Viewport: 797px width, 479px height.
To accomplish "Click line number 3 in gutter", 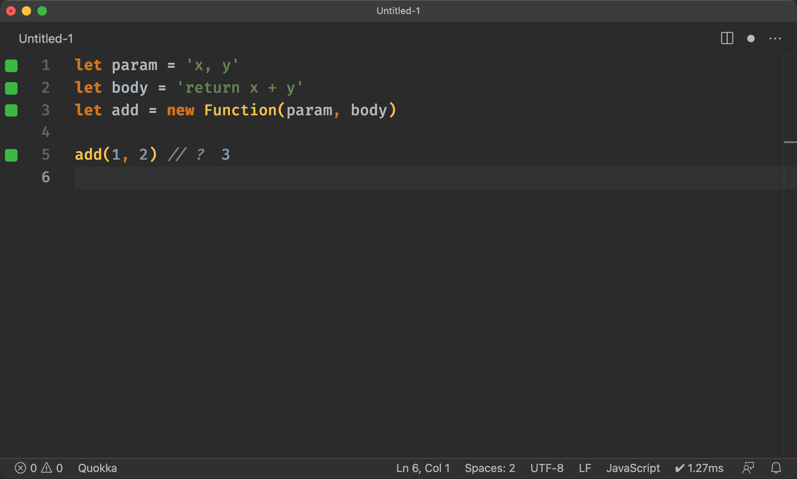I will 46,110.
